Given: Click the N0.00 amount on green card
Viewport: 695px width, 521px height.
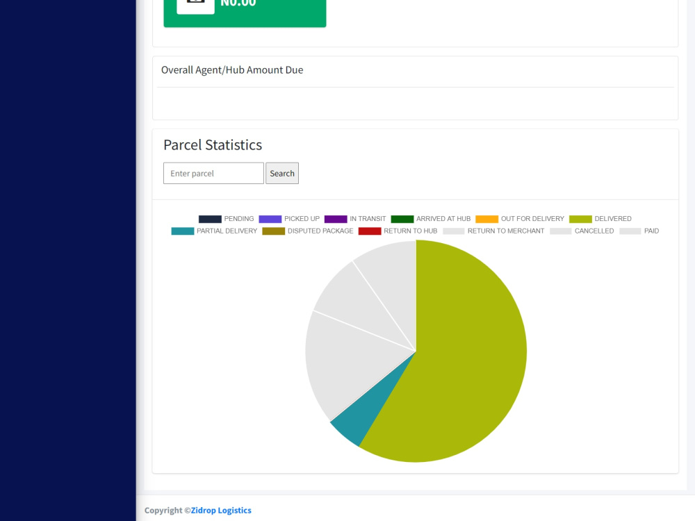Looking at the screenshot, I should pyautogui.click(x=238, y=3).
